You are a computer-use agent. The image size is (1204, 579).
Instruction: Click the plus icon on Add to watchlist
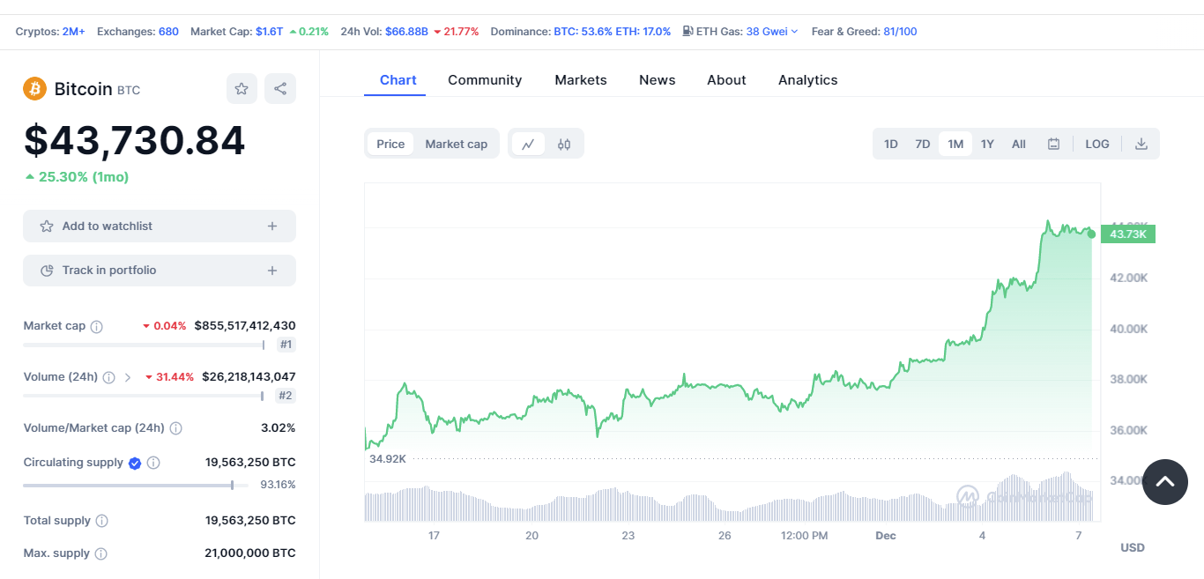pos(272,226)
